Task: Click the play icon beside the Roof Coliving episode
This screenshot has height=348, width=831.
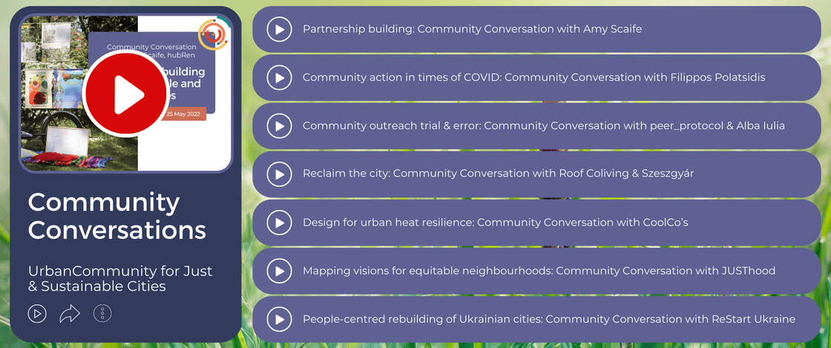Action: tap(279, 174)
